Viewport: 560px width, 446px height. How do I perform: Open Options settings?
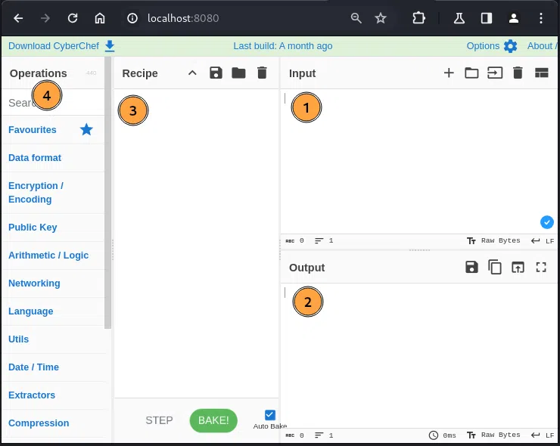(483, 46)
